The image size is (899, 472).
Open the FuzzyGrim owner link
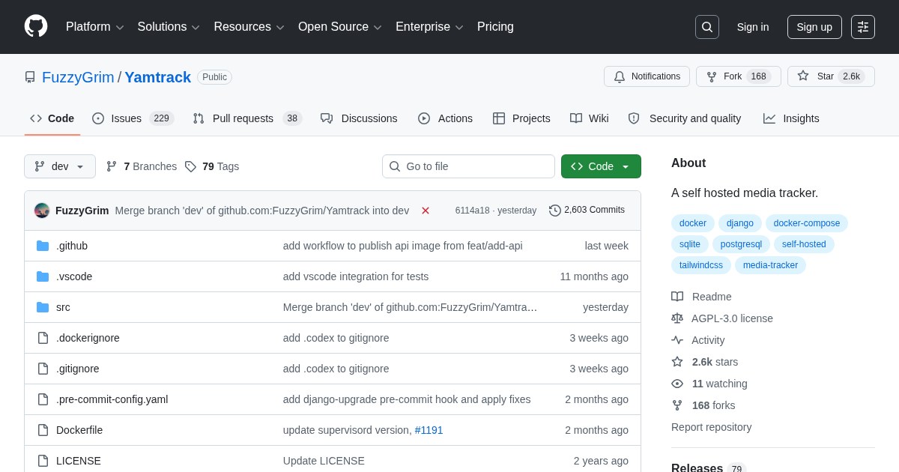click(78, 77)
